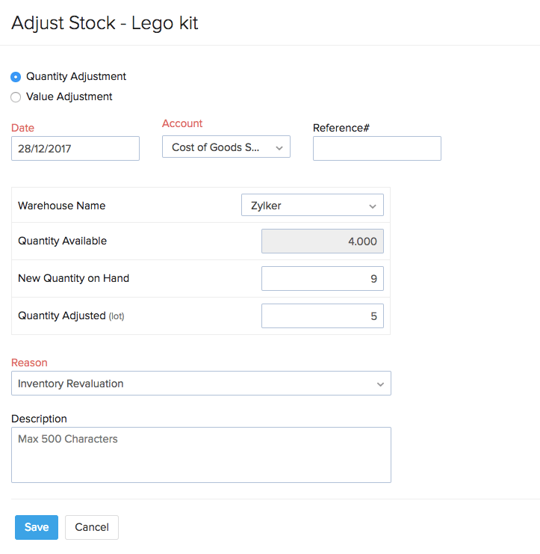Click the Account dropdown chevron arrow
Image resolution: width=540 pixels, height=554 pixels.
279,148
